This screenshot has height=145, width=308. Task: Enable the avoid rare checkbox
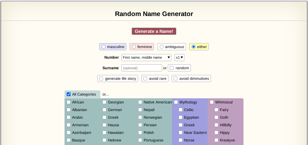tap(145, 78)
